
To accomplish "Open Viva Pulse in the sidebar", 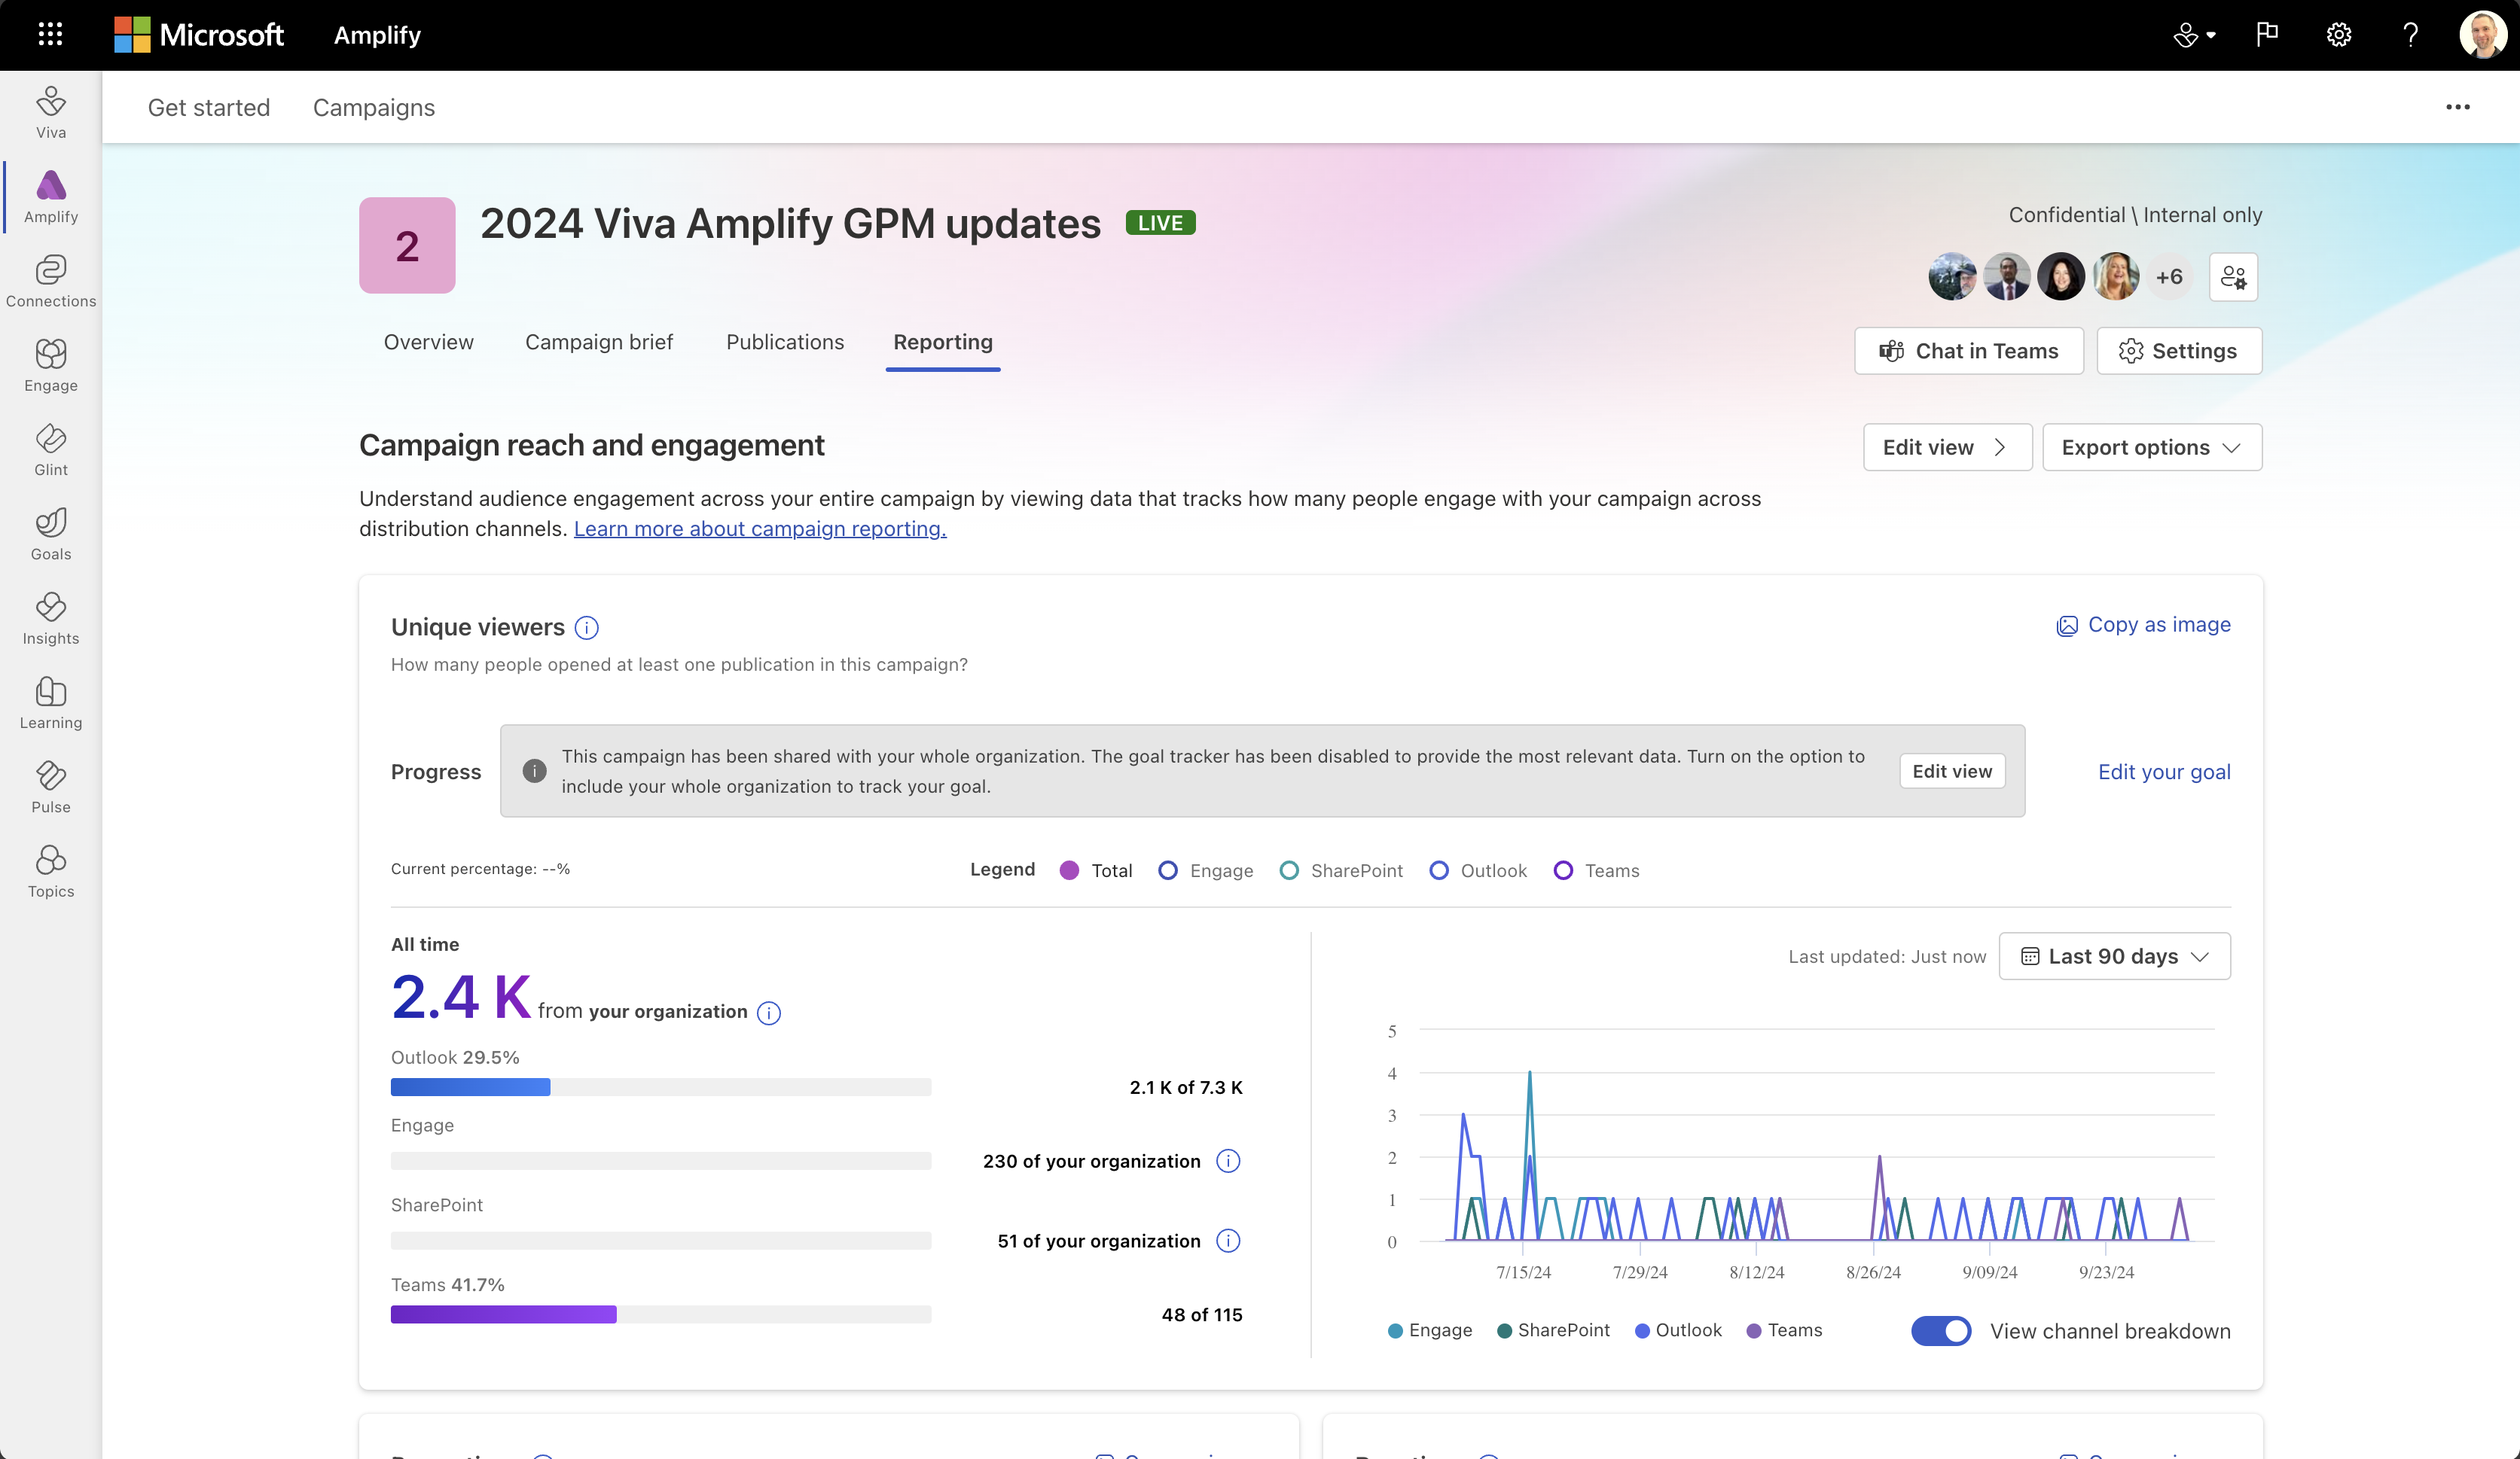I will (49, 787).
